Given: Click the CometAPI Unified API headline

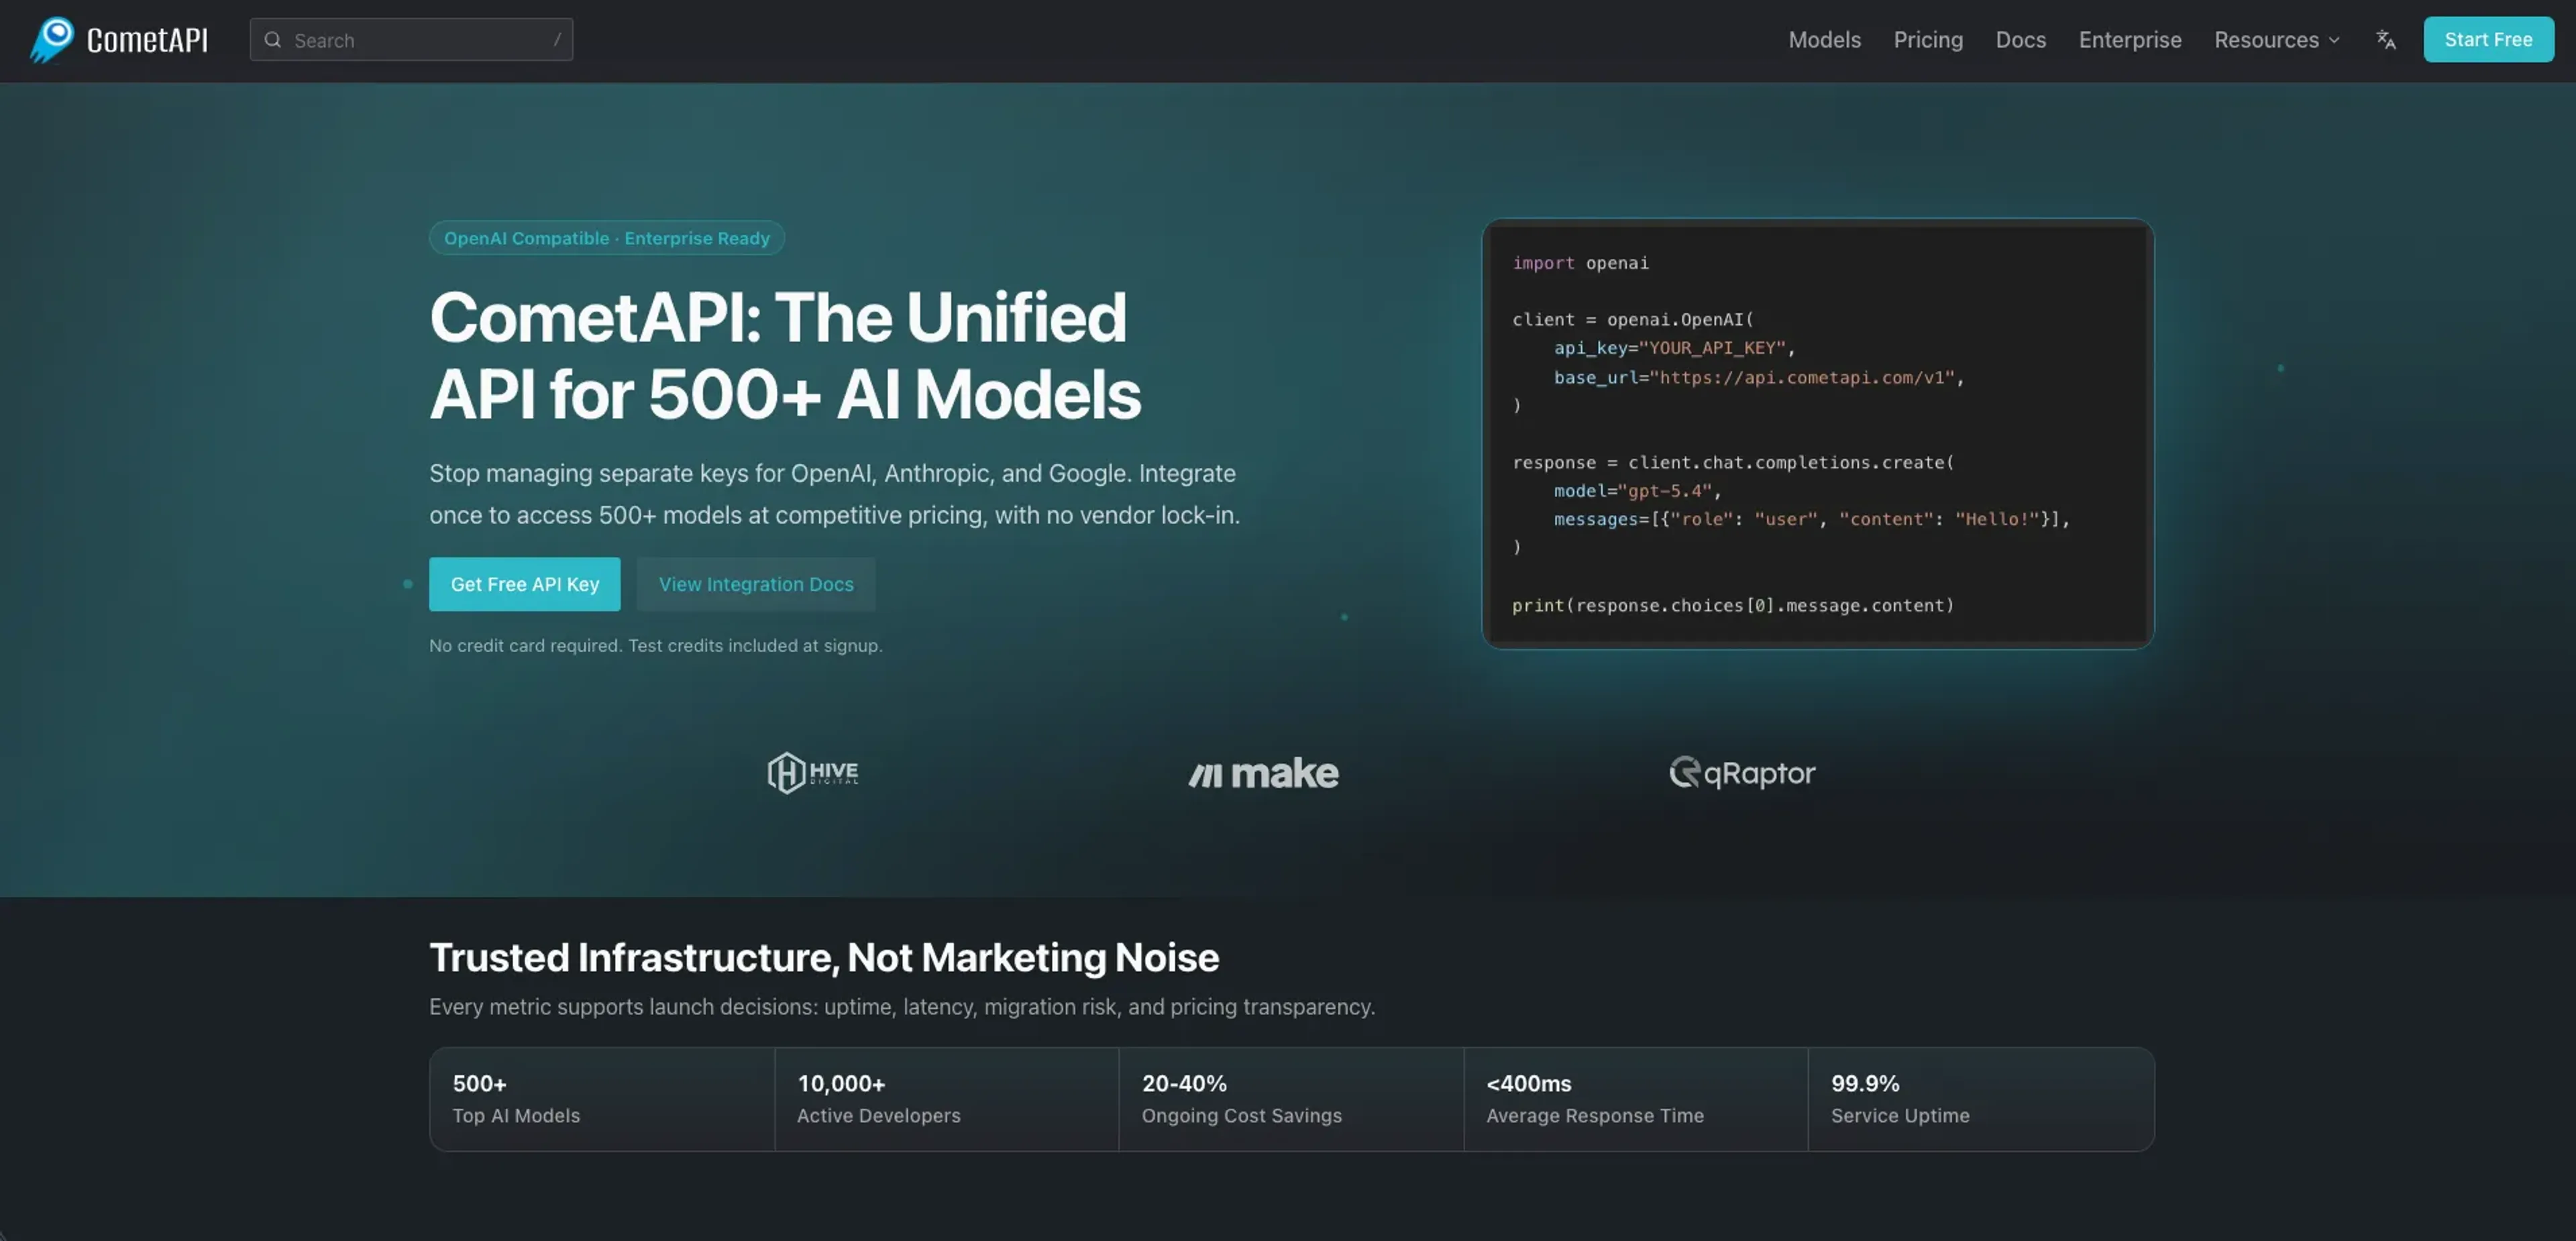Looking at the screenshot, I should 785,356.
